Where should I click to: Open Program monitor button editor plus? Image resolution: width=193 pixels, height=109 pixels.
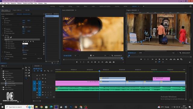pos(190,62)
